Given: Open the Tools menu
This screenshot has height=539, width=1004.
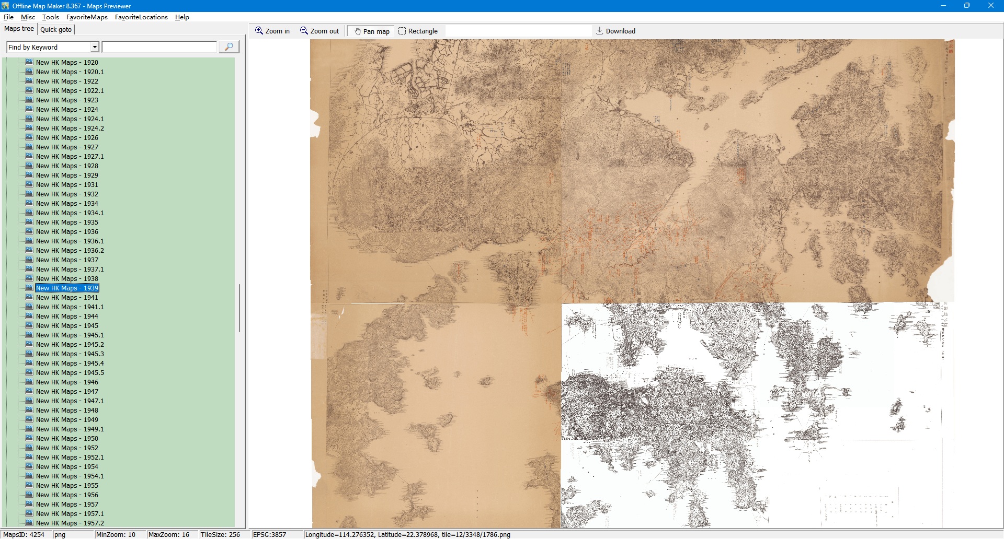Looking at the screenshot, I should click(x=50, y=17).
